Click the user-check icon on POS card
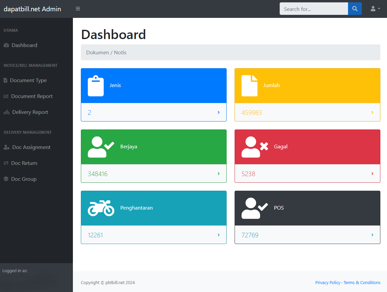The width and height of the screenshot is (387, 292). pos(254,208)
